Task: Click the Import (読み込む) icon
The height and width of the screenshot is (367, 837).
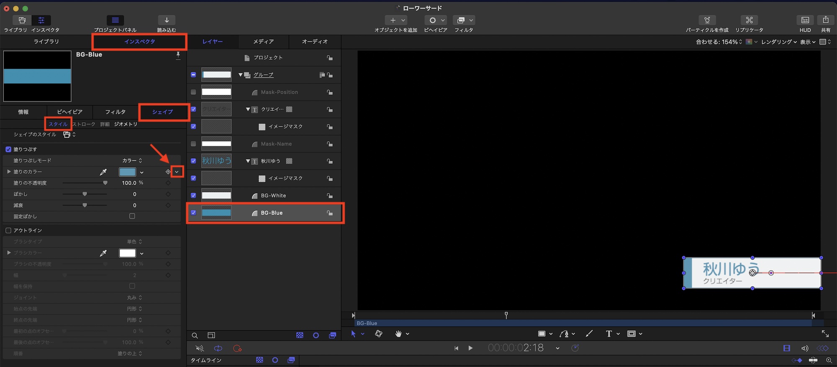Action: (167, 20)
